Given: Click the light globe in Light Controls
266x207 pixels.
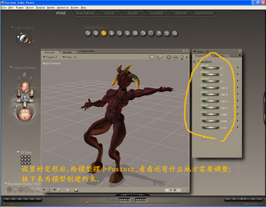Looking at the screenshot, I should click(24, 39).
